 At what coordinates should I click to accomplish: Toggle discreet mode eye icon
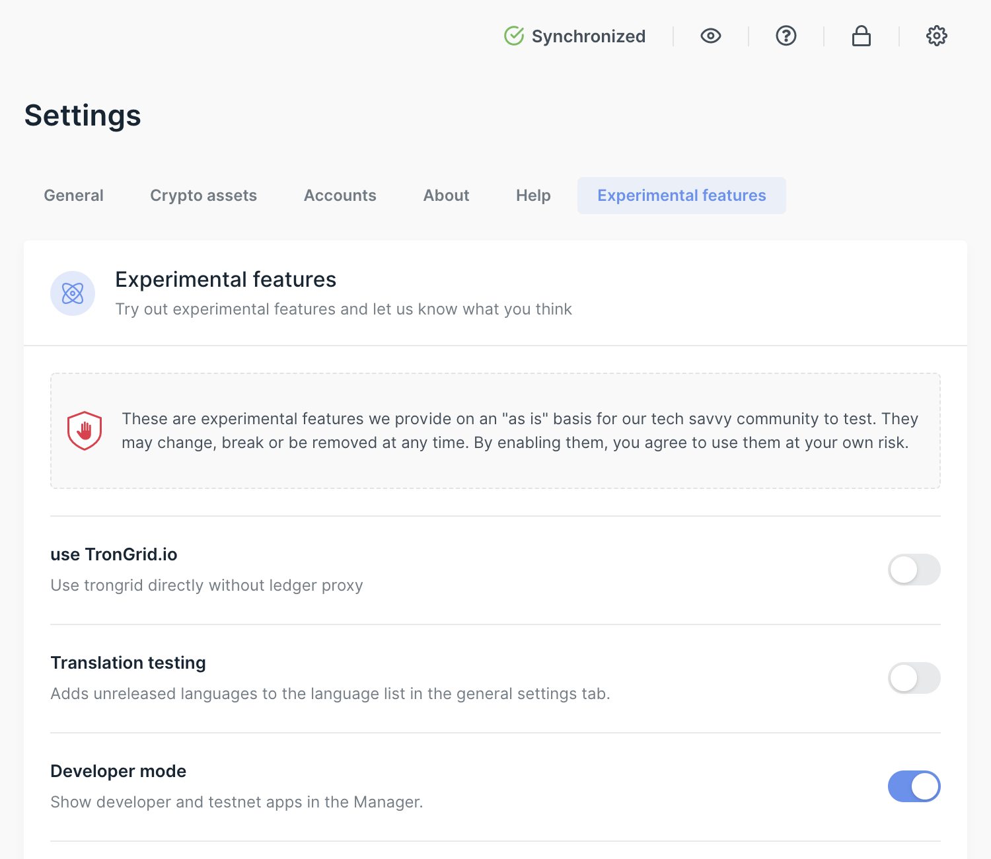pyautogui.click(x=710, y=36)
